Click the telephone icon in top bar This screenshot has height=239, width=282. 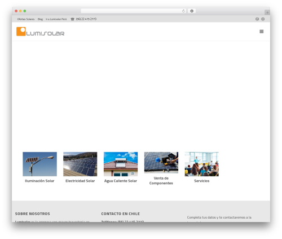click(72, 19)
